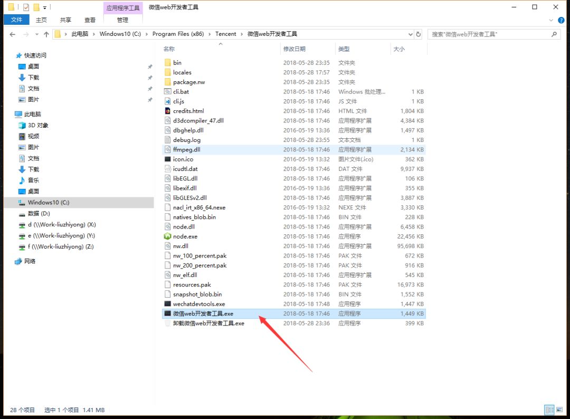Select the package.nw folder icon

tap(167, 82)
